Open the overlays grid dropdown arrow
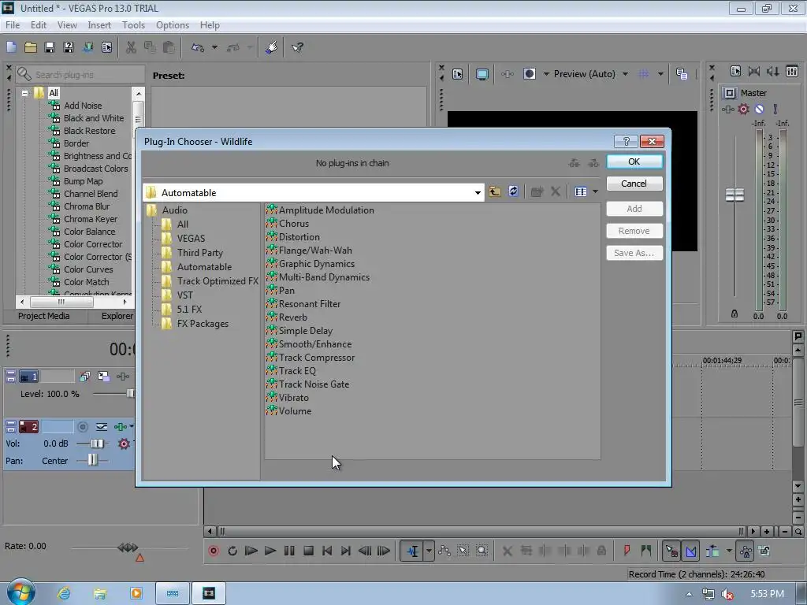Image resolution: width=807 pixels, height=605 pixels. (660, 74)
